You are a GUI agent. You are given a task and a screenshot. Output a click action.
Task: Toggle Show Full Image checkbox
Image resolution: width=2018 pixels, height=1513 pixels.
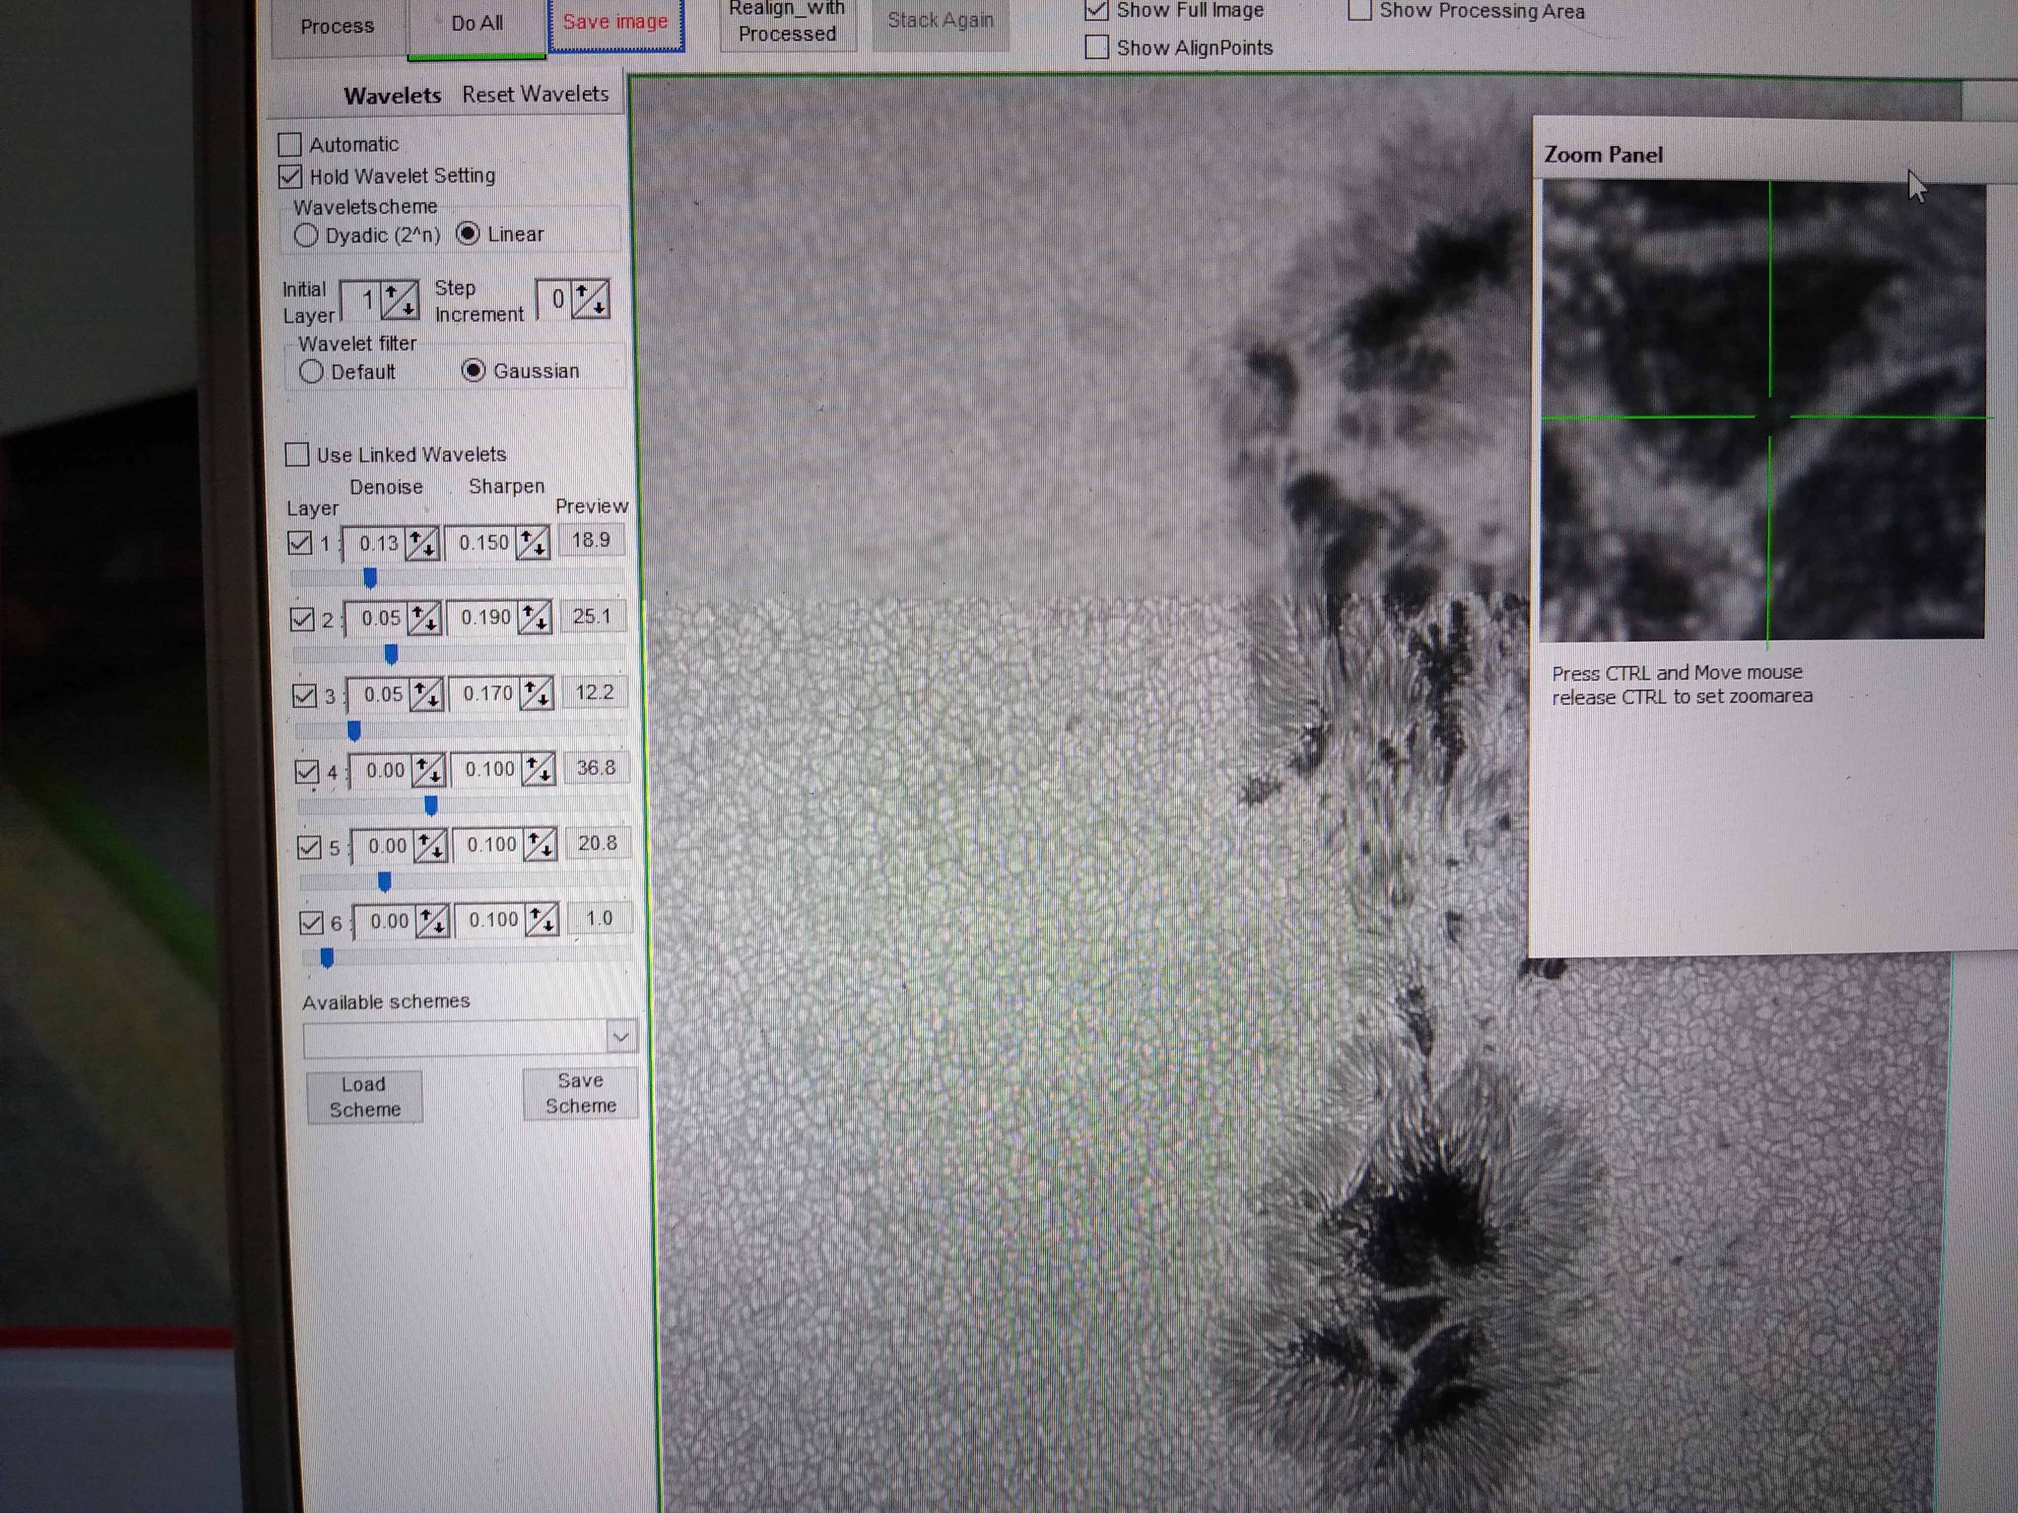1097,10
